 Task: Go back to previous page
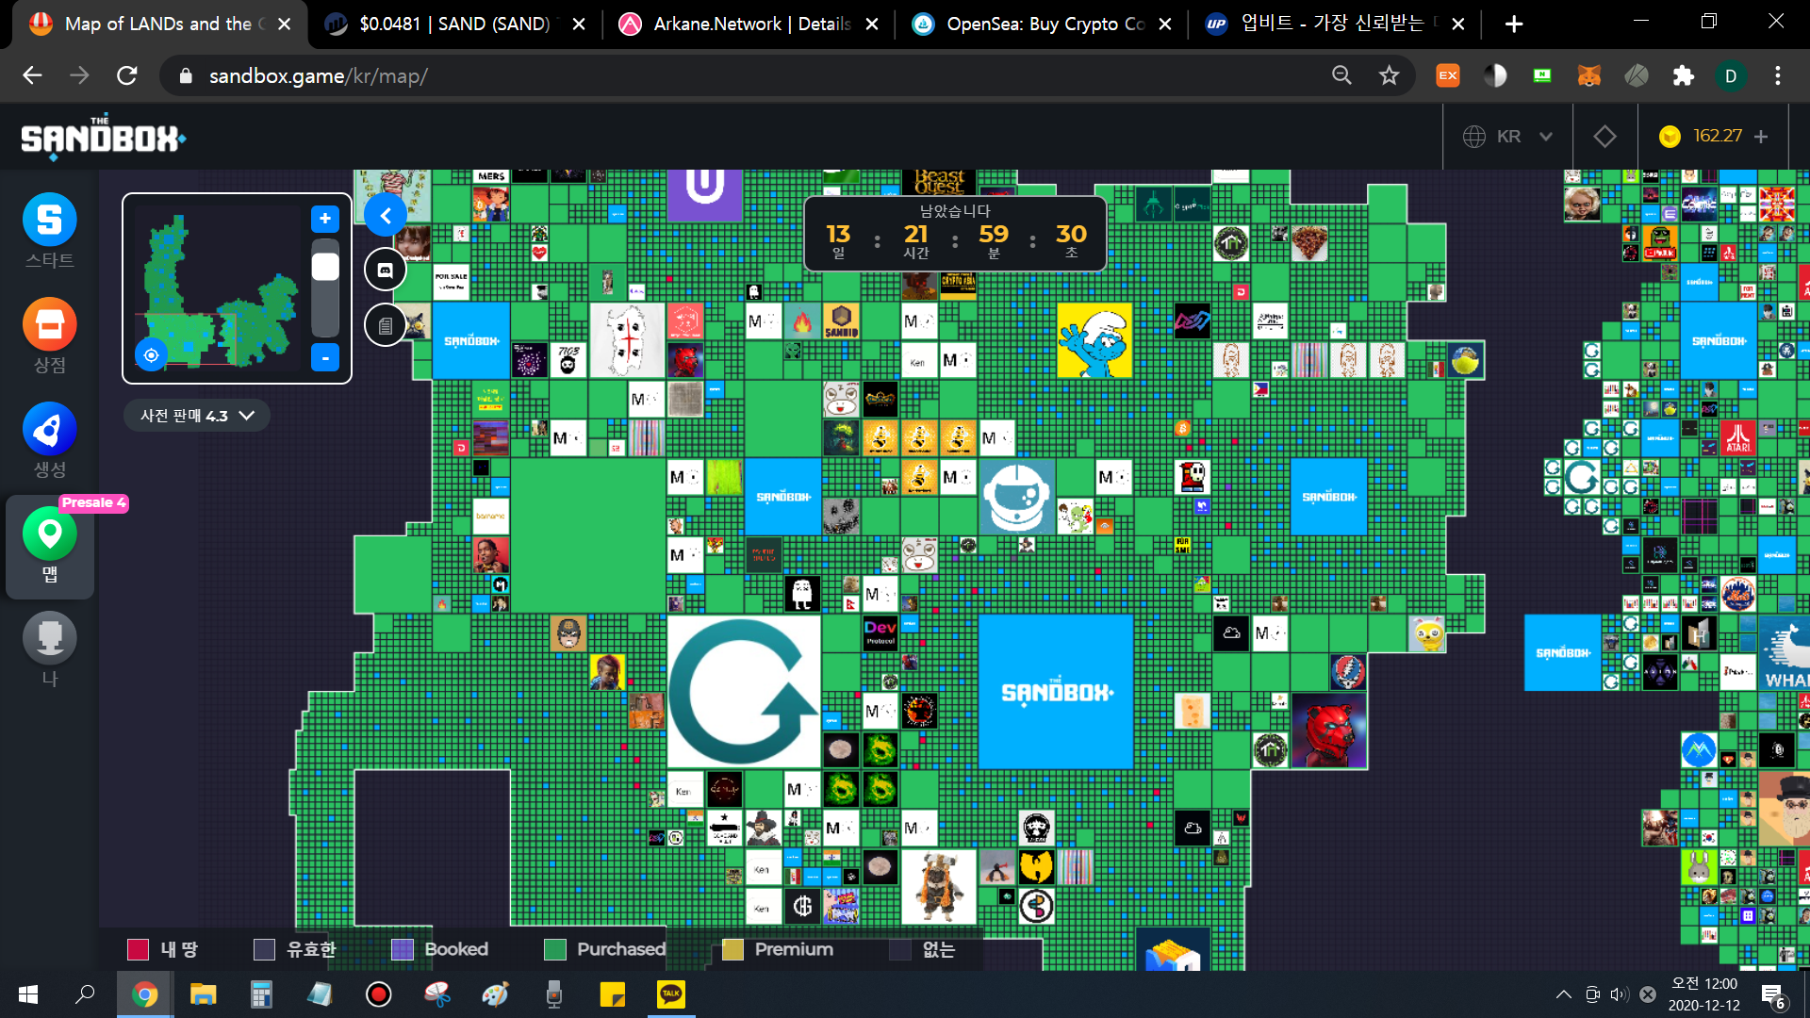pyautogui.click(x=32, y=75)
